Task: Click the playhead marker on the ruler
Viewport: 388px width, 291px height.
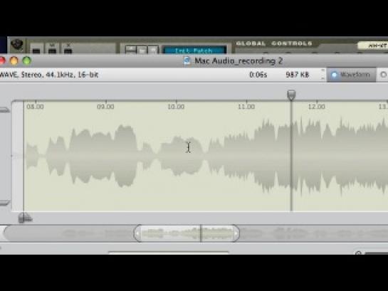Action: point(291,95)
